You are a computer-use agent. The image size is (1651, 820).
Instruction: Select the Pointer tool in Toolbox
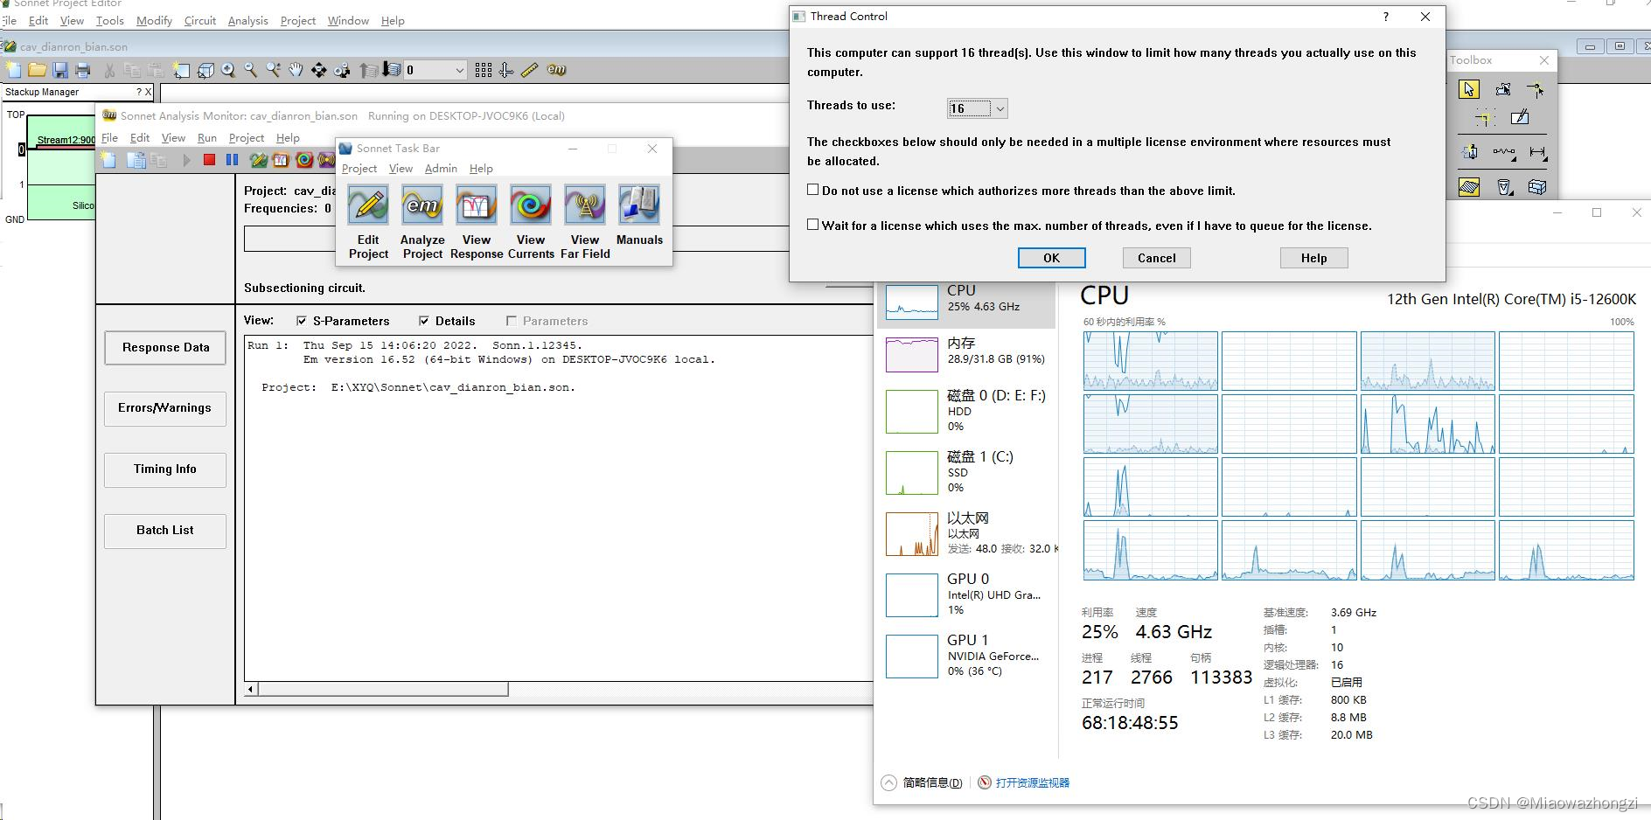pos(1469,89)
